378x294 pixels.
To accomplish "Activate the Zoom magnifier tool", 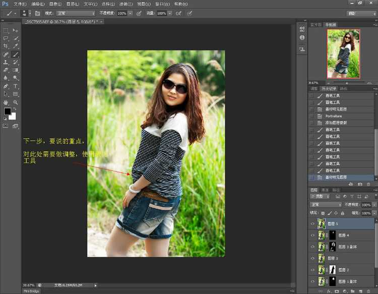I will [16, 102].
